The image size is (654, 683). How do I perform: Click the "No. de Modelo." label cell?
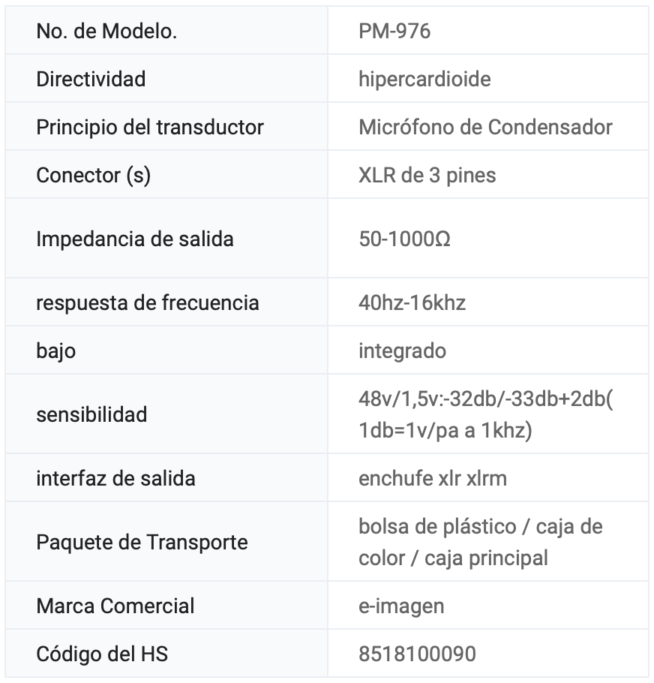pyautogui.click(x=106, y=32)
